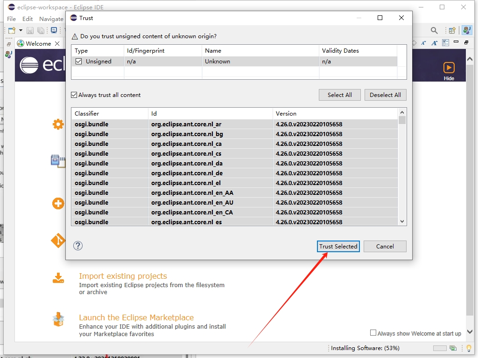Click the Trust Selected button

pos(338,246)
